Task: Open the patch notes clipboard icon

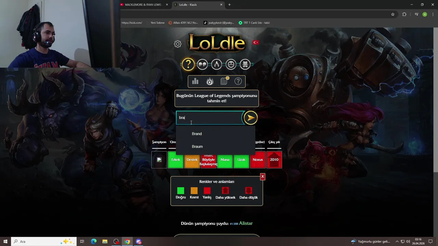Action: click(224, 81)
